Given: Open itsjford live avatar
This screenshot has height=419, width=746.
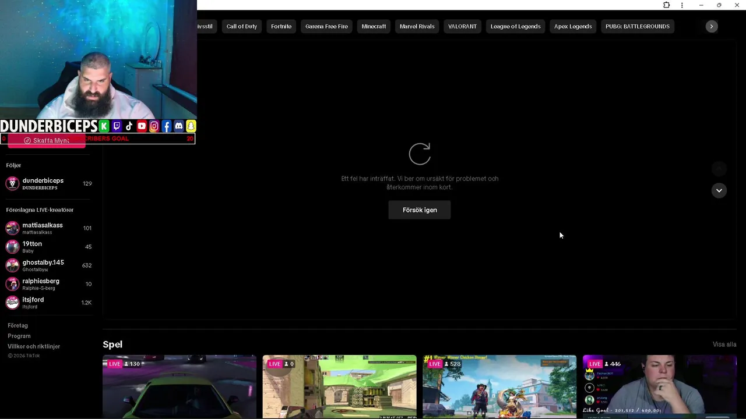Looking at the screenshot, I should point(12,303).
